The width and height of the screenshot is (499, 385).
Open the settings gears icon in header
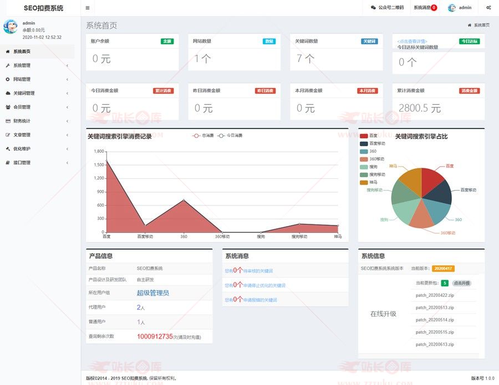coord(488,8)
